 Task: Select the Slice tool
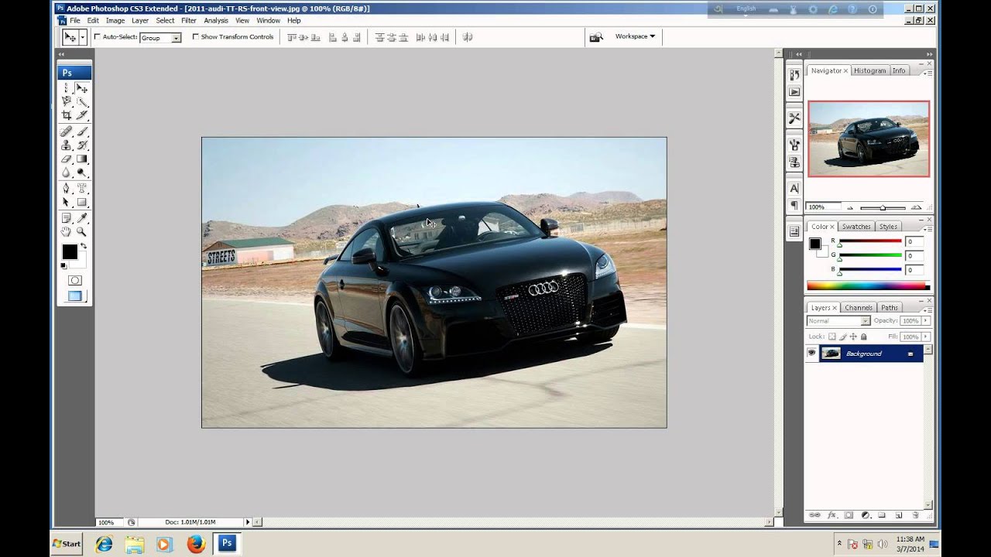(x=82, y=115)
